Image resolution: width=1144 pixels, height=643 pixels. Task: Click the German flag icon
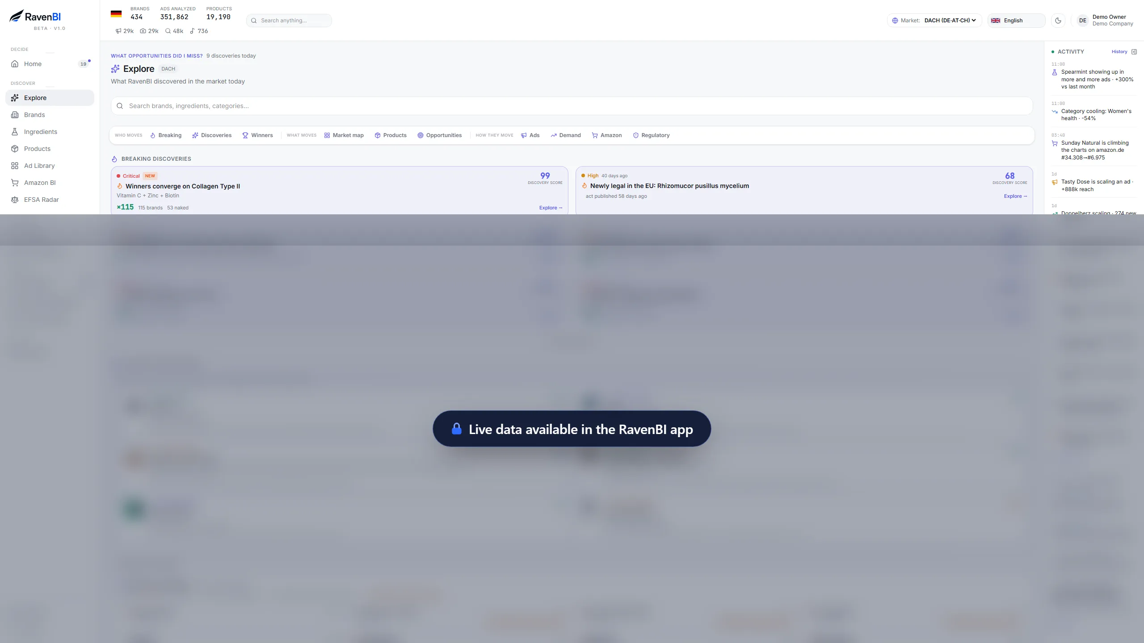point(116,14)
